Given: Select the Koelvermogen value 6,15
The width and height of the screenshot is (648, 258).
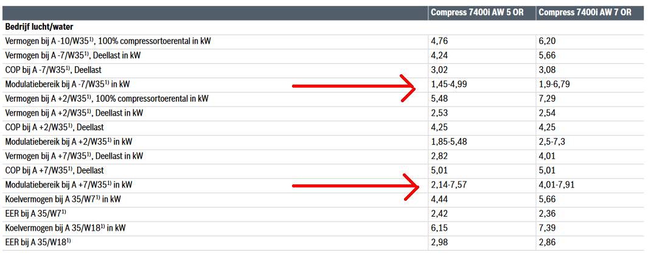Looking at the screenshot, I should 439,228.
